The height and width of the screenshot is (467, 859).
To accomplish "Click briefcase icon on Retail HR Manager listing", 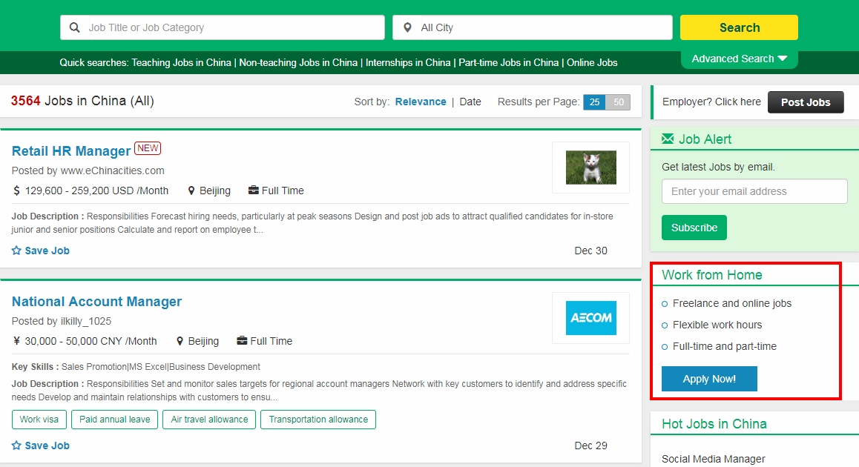I will pos(253,191).
